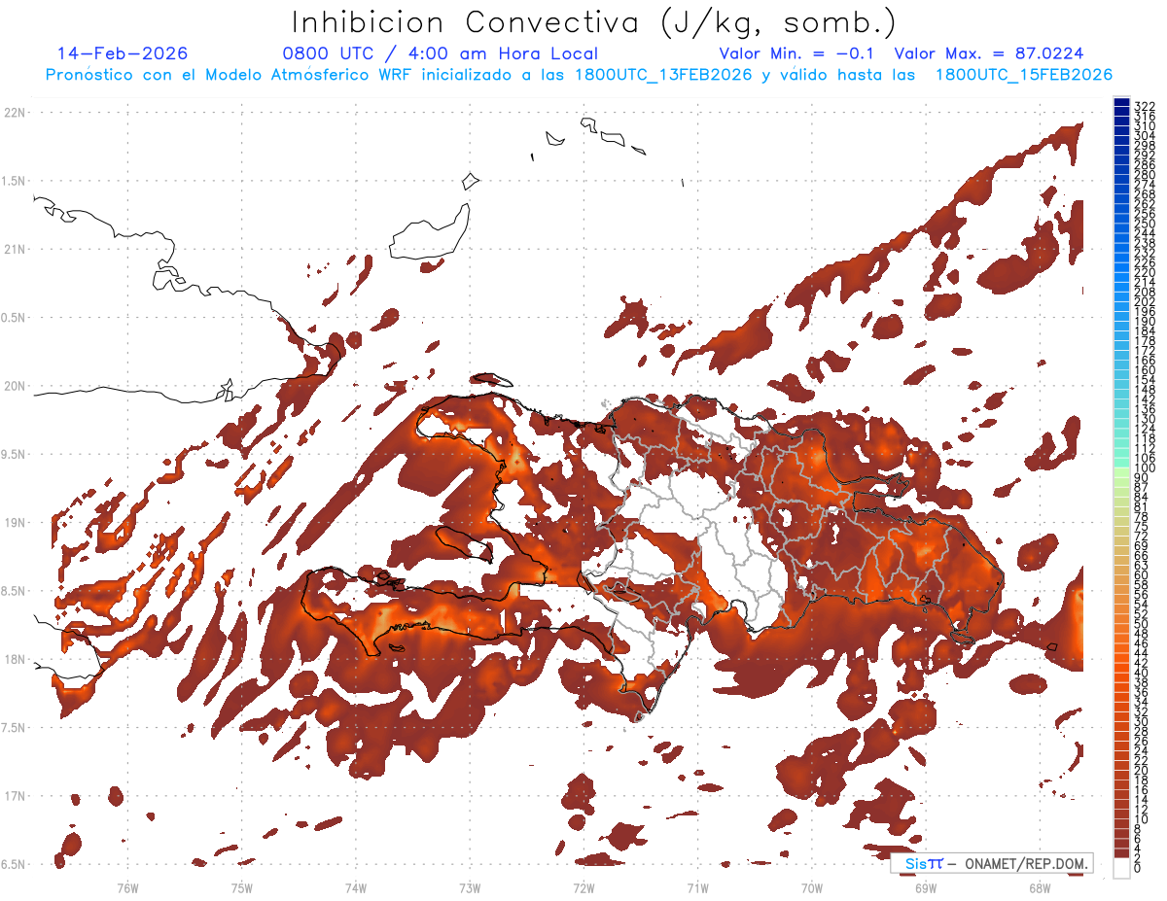
Task: Click the "70W" longitude label
Action: 812,887
